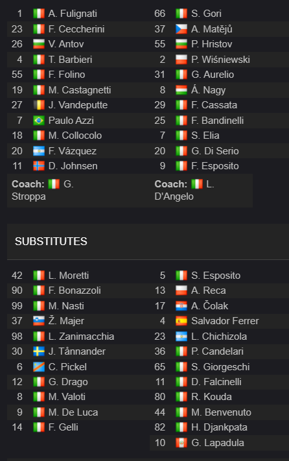The height and width of the screenshot is (461, 289).
Task: Click the Hungarian flag next to Á. Nagy
Action: 181,89
